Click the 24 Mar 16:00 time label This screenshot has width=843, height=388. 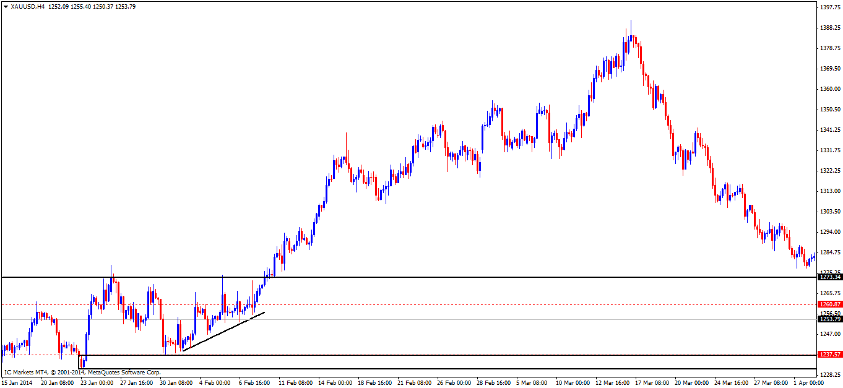point(731,383)
